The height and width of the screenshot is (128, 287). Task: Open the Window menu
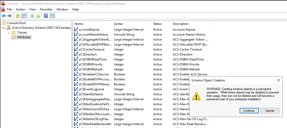pos(62,9)
